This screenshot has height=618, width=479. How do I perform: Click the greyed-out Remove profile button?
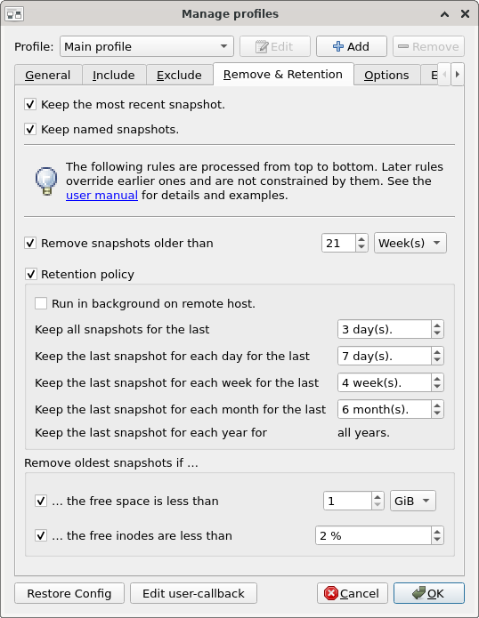(x=428, y=46)
